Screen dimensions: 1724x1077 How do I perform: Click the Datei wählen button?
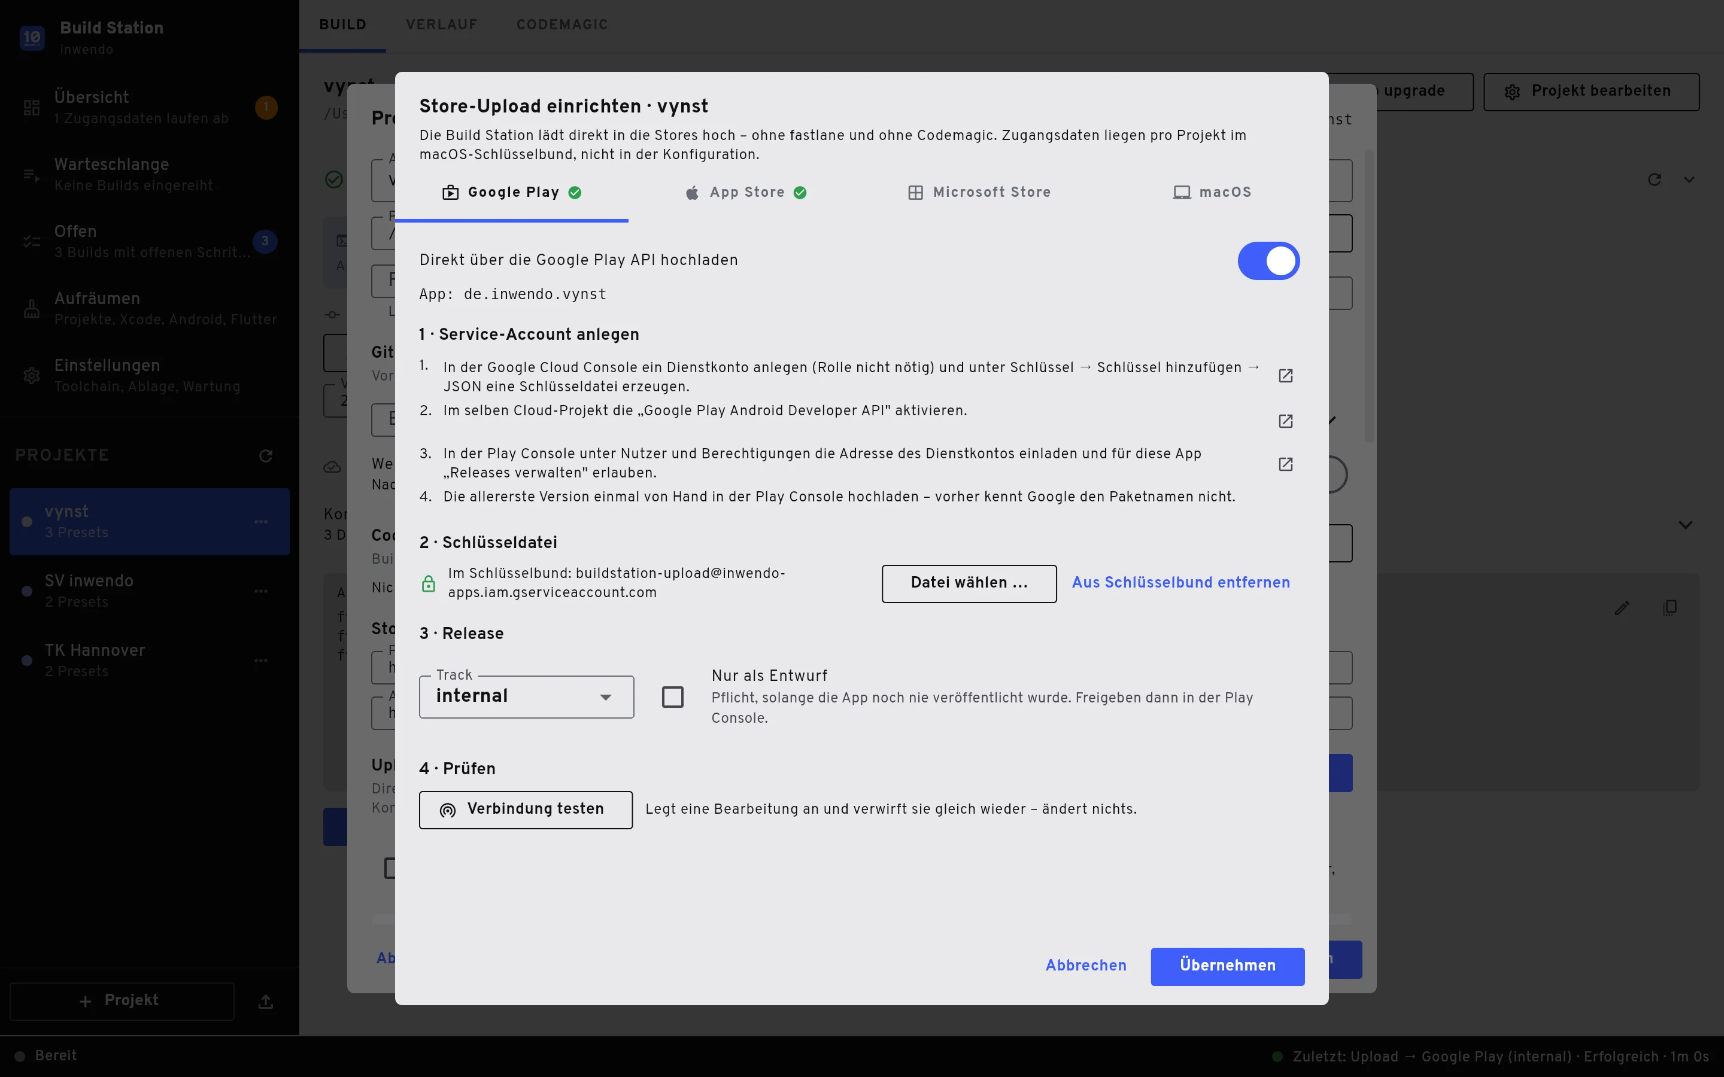(969, 583)
